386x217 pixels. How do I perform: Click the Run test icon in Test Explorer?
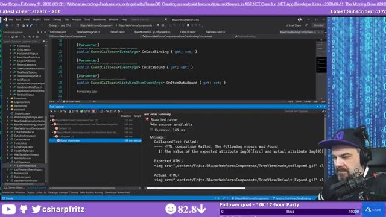55,112
